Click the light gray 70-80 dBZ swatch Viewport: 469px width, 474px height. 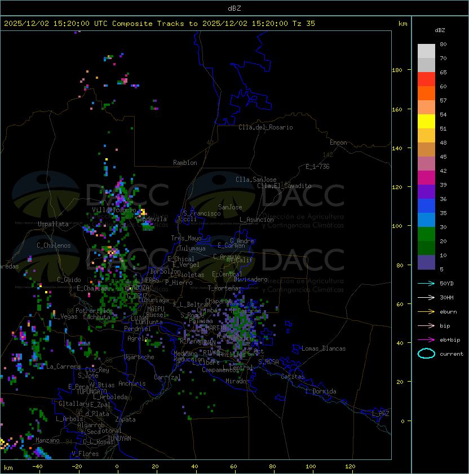click(426, 51)
